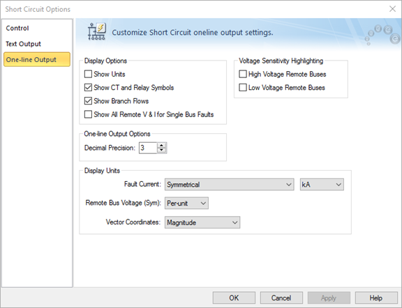Click the Cancel button

pos(281,298)
